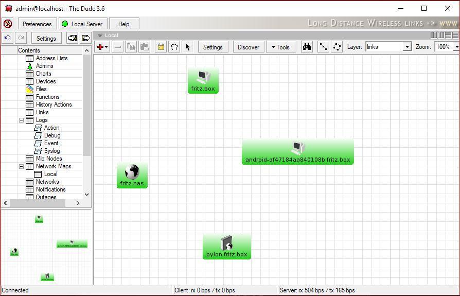
Task: Select the pylon.fritz.box device on map
Action: [227, 247]
